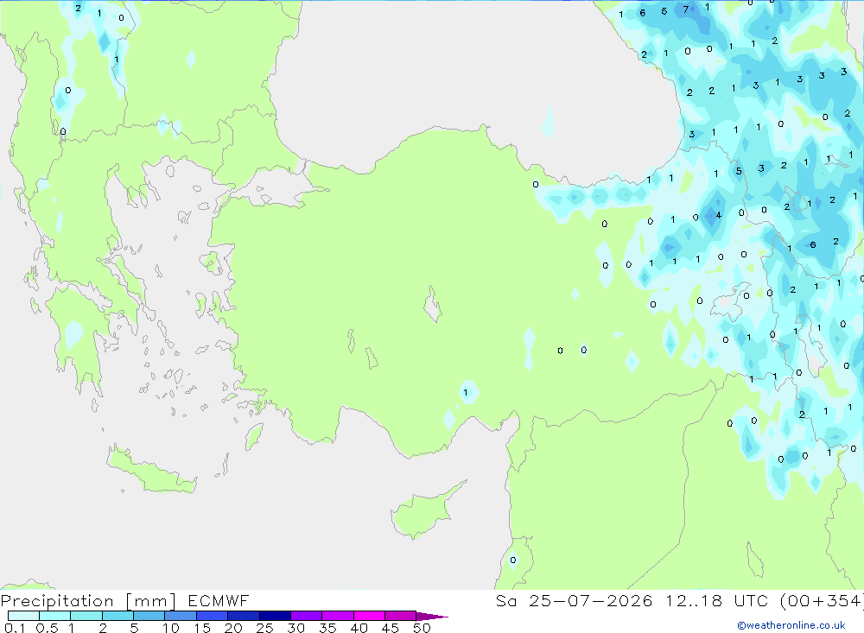Viewport: 864px width, 633px height.
Task: Click the '12..18 UTC' time range text
Action: pos(716,600)
